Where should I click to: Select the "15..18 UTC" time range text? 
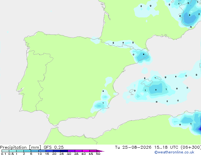[x=166, y=147]
